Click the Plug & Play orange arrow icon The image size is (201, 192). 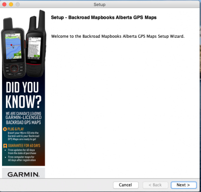5,129
